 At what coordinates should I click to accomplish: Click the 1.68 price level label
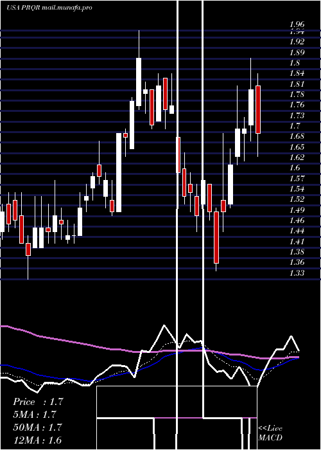coord(297,136)
